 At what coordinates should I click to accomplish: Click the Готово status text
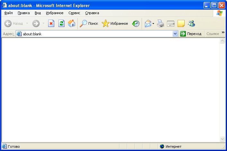point(14,147)
